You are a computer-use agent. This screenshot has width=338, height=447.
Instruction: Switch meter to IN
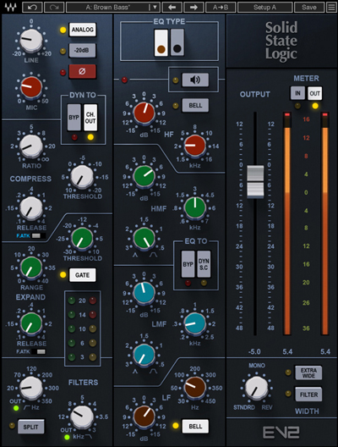pyautogui.click(x=297, y=93)
